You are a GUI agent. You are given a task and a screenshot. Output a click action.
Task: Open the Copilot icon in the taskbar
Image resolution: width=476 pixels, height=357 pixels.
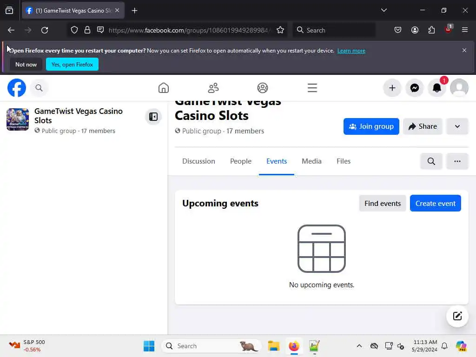tap(461, 346)
